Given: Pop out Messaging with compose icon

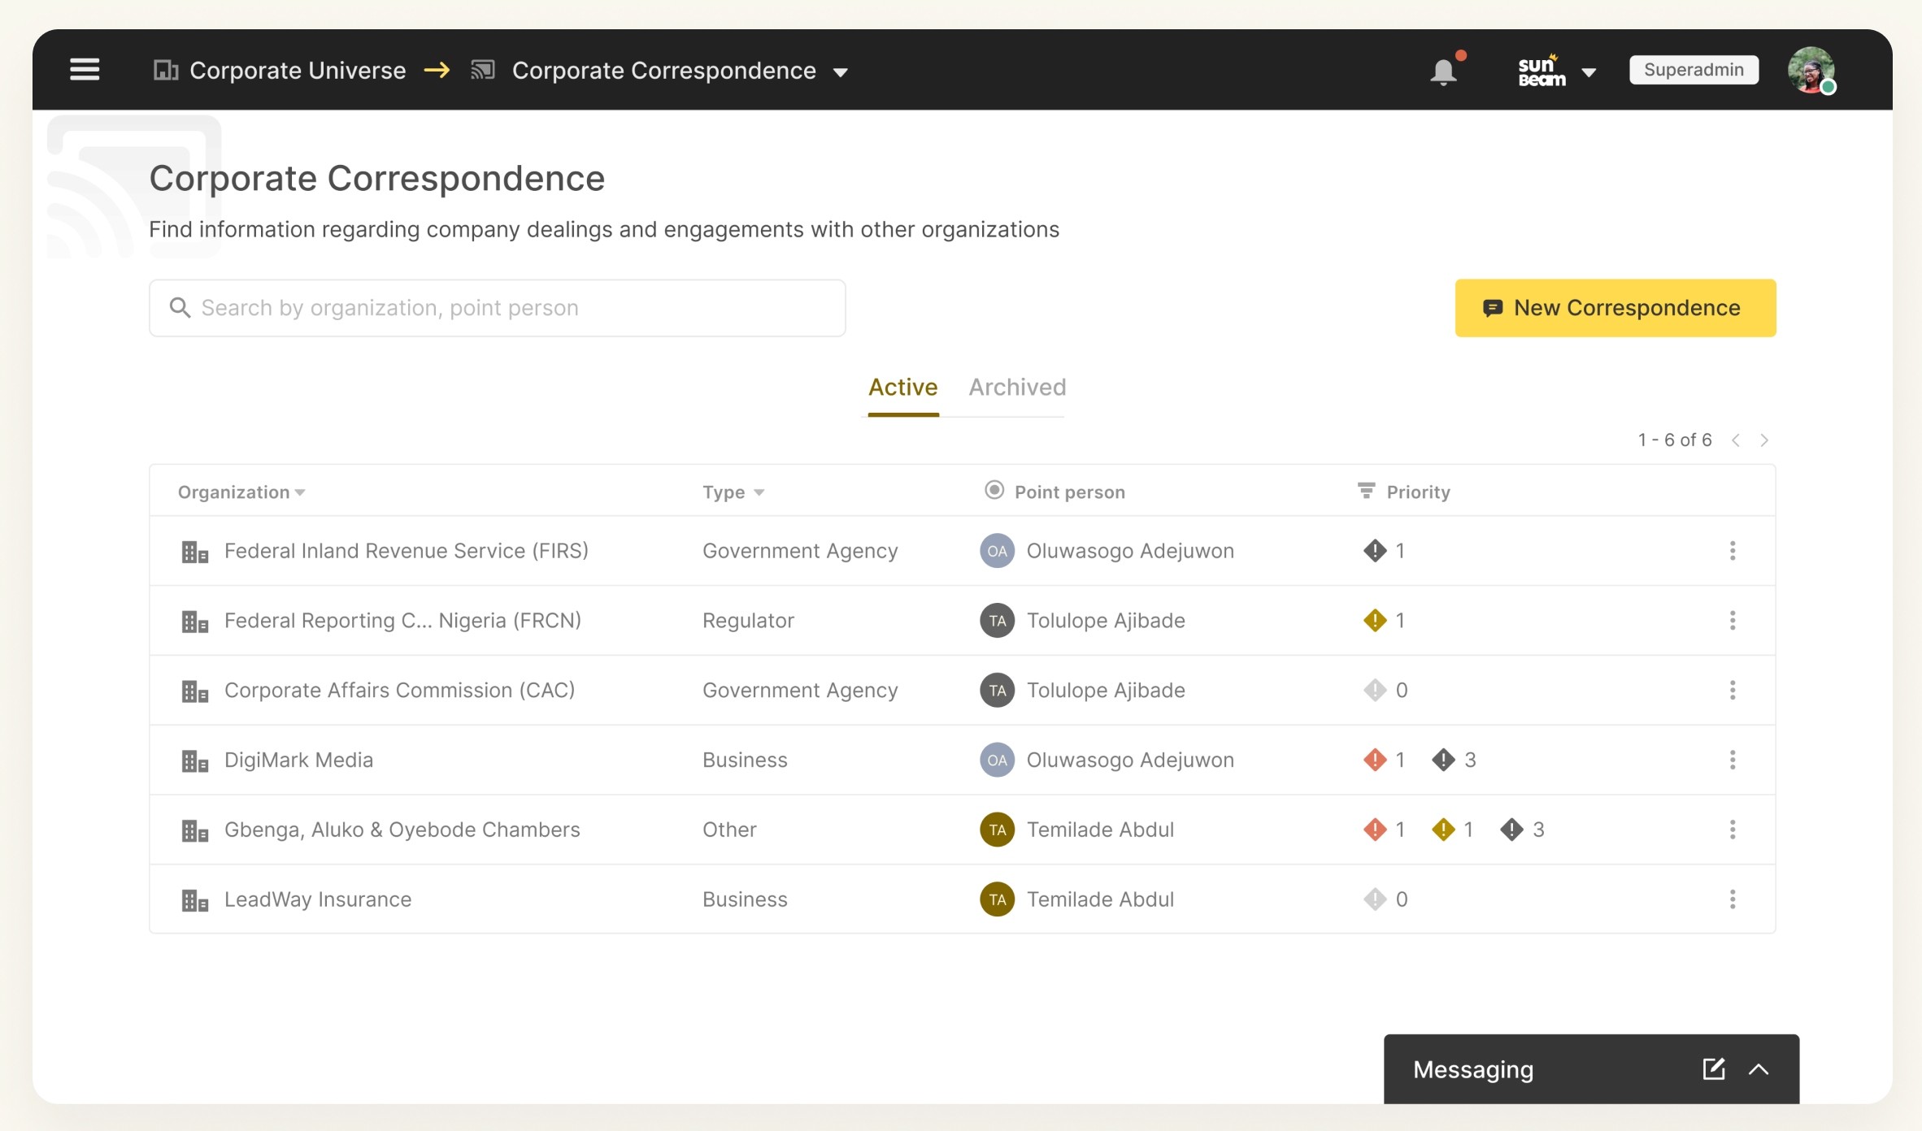Looking at the screenshot, I should click(x=1713, y=1069).
